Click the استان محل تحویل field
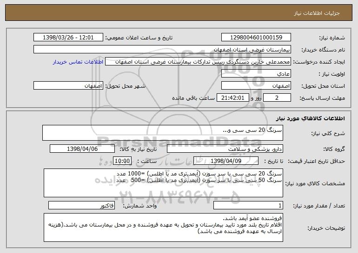 [x=256, y=86]
